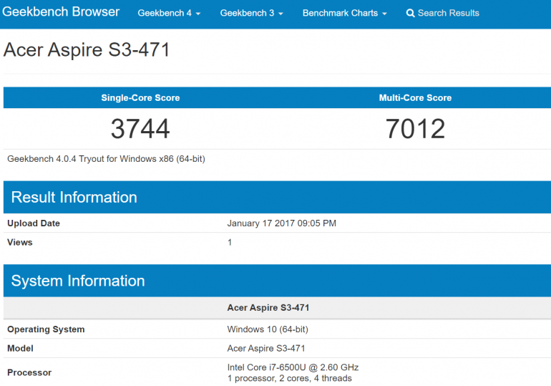Open the Geekbench Browser home link
This screenshot has width=551, height=386.
[61, 12]
